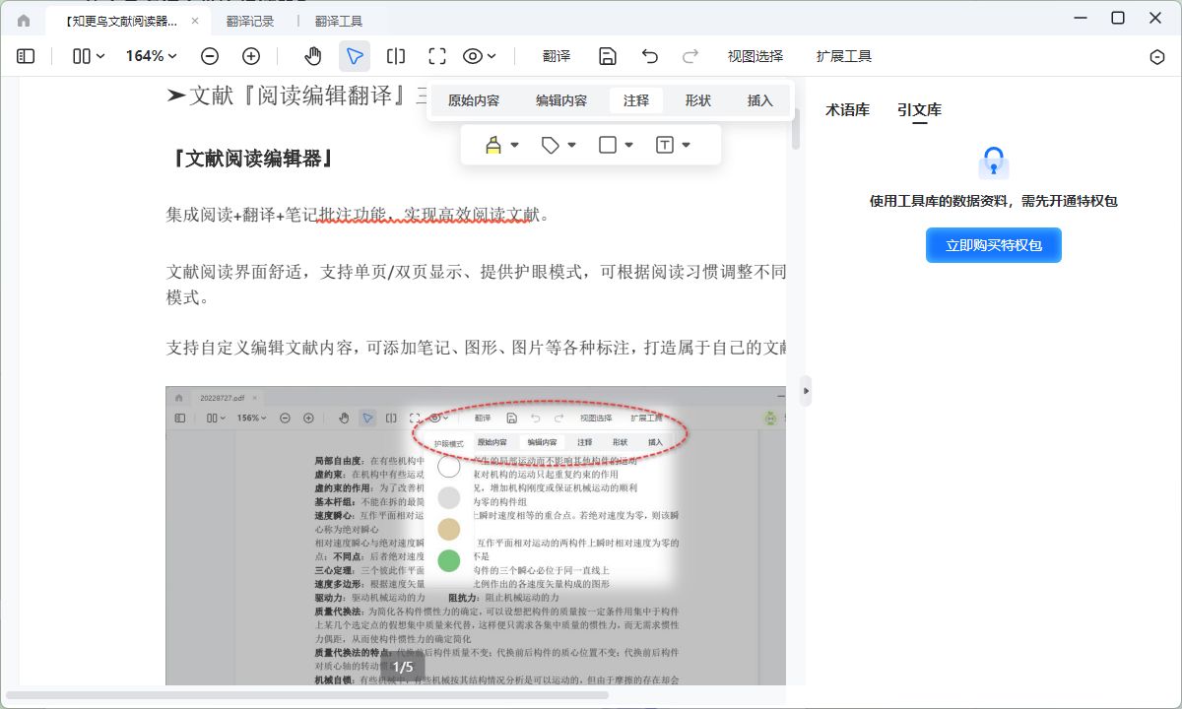
Task: Open 扩展工具 in the toolbar
Action: [844, 57]
